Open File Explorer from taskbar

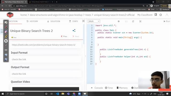(63, 94)
